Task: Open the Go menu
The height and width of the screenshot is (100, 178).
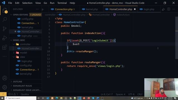Action: click(x=45, y=3)
